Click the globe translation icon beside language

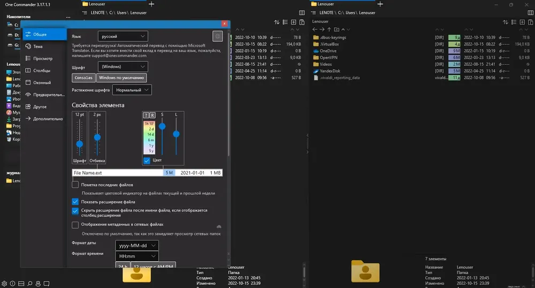point(217,36)
